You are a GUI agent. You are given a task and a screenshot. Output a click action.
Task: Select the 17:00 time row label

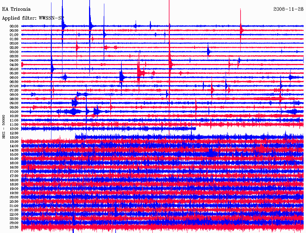pyautogui.click(x=14, y=172)
